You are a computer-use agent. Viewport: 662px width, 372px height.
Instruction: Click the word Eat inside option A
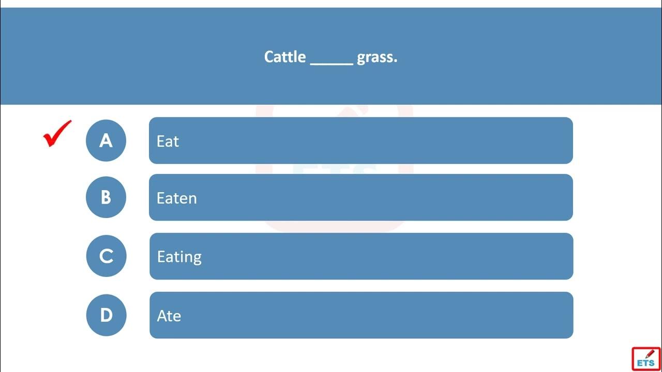click(x=168, y=141)
